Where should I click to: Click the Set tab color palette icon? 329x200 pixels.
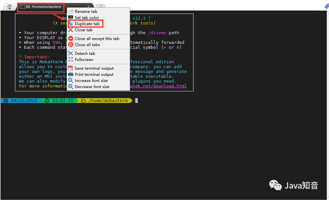coord(71,17)
